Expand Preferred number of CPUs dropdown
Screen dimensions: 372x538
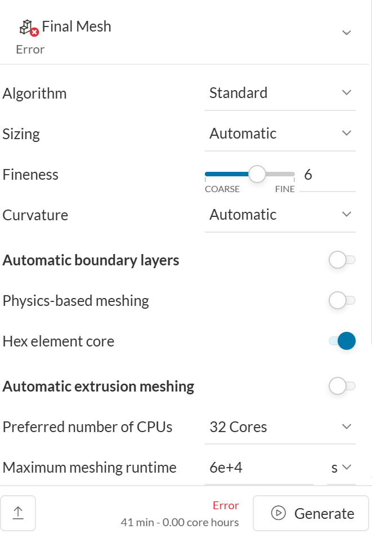(280, 427)
